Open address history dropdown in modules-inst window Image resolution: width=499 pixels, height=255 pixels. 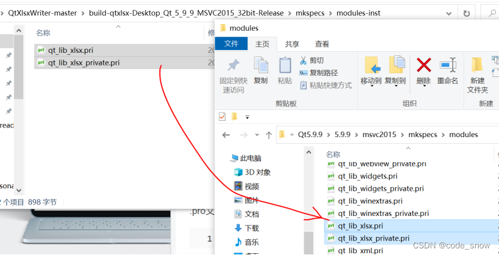(x=448, y=13)
